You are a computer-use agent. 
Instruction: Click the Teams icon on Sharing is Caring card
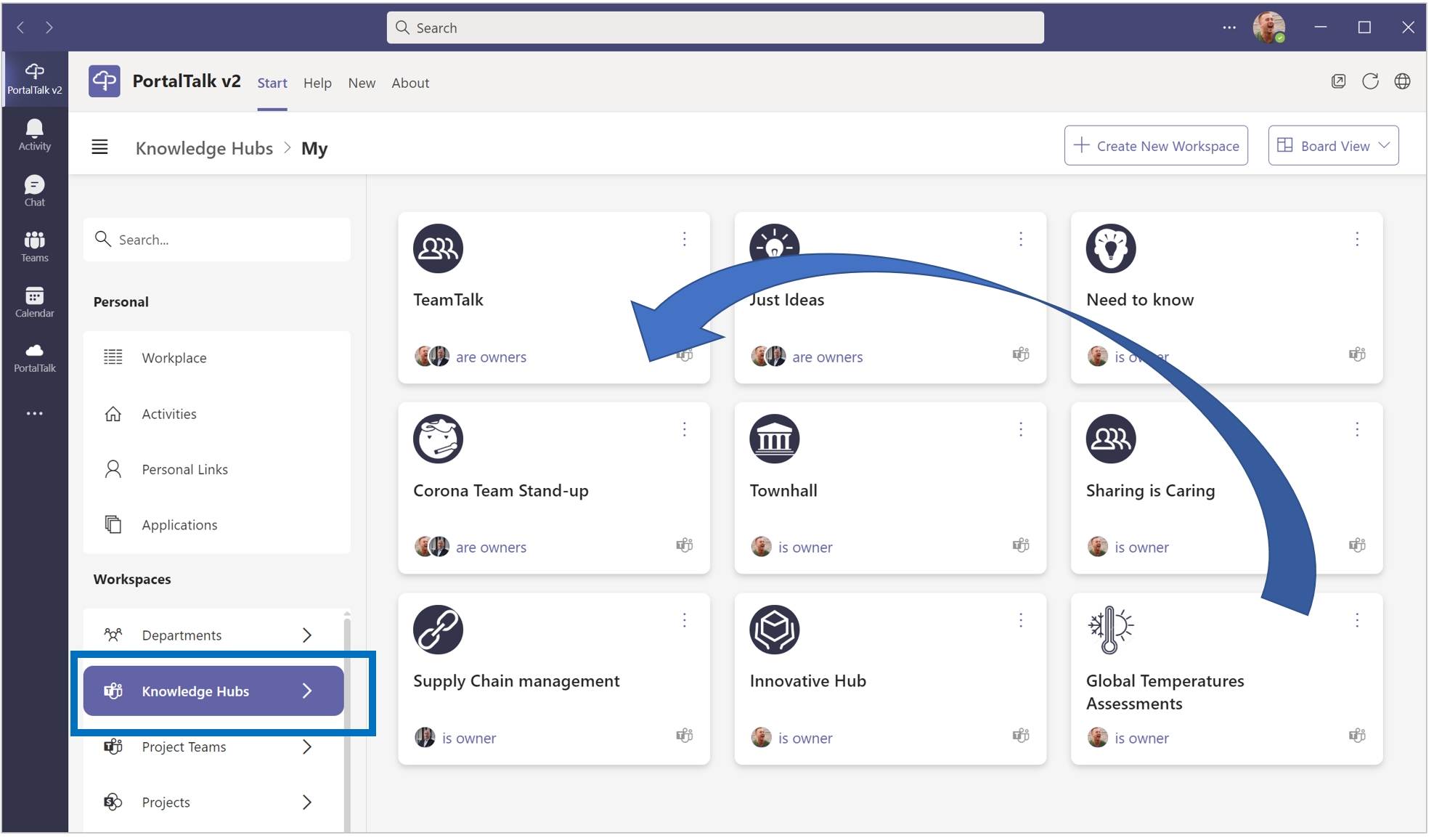tap(1356, 545)
